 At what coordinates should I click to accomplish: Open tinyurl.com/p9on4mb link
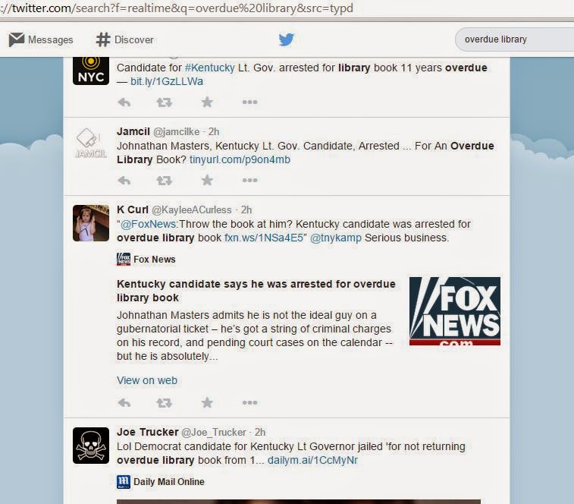coord(240,159)
